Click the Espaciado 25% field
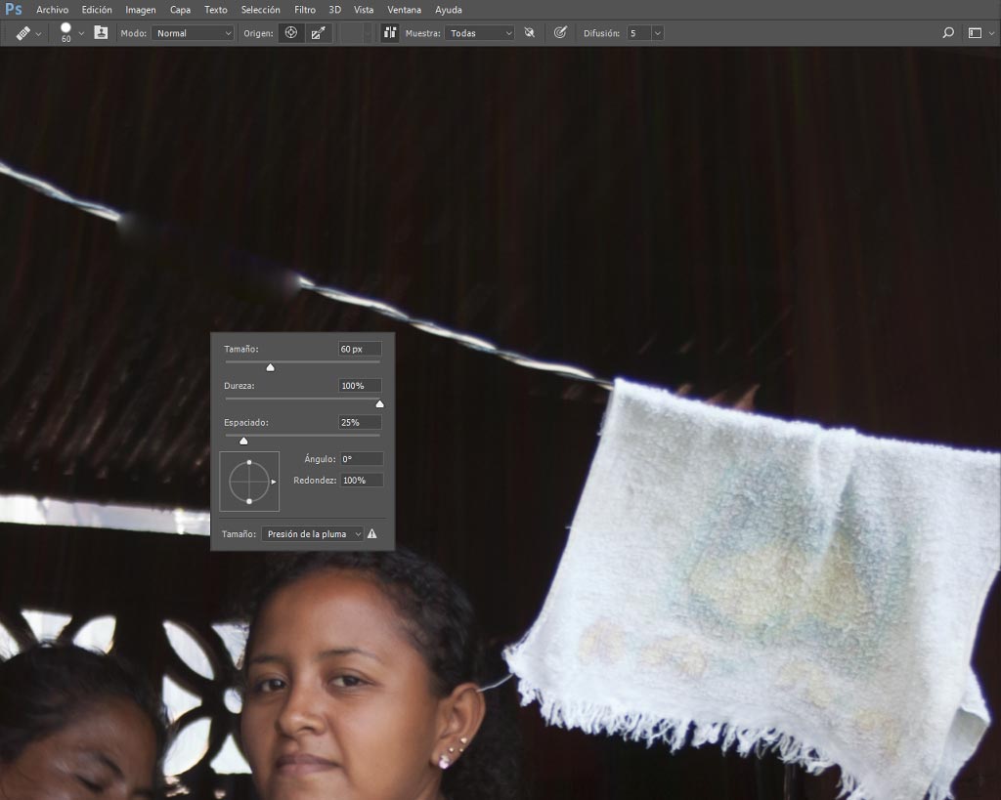This screenshot has height=800, width=1001. pos(360,422)
